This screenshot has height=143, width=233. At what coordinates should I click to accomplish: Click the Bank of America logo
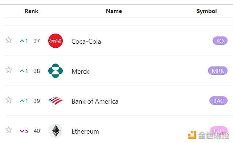click(x=56, y=101)
